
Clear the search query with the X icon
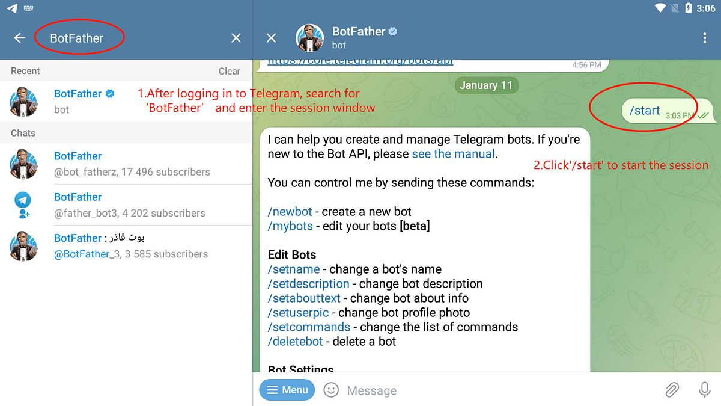pos(236,37)
